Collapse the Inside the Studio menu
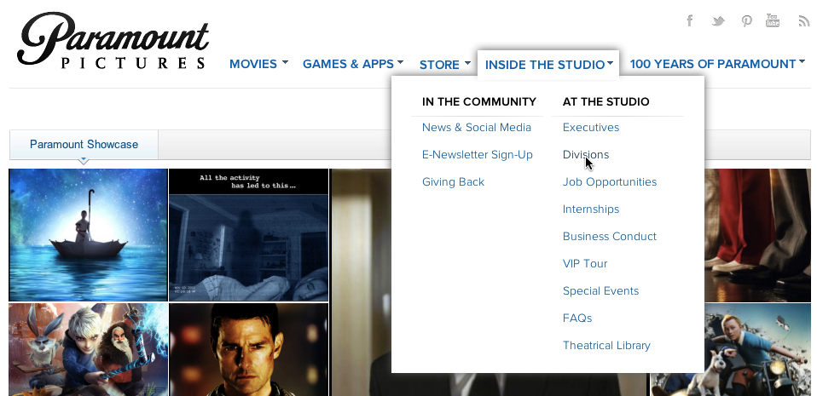Image resolution: width=817 pixels, height=396 pixels. pyautogui.click(x=548, y=65)
